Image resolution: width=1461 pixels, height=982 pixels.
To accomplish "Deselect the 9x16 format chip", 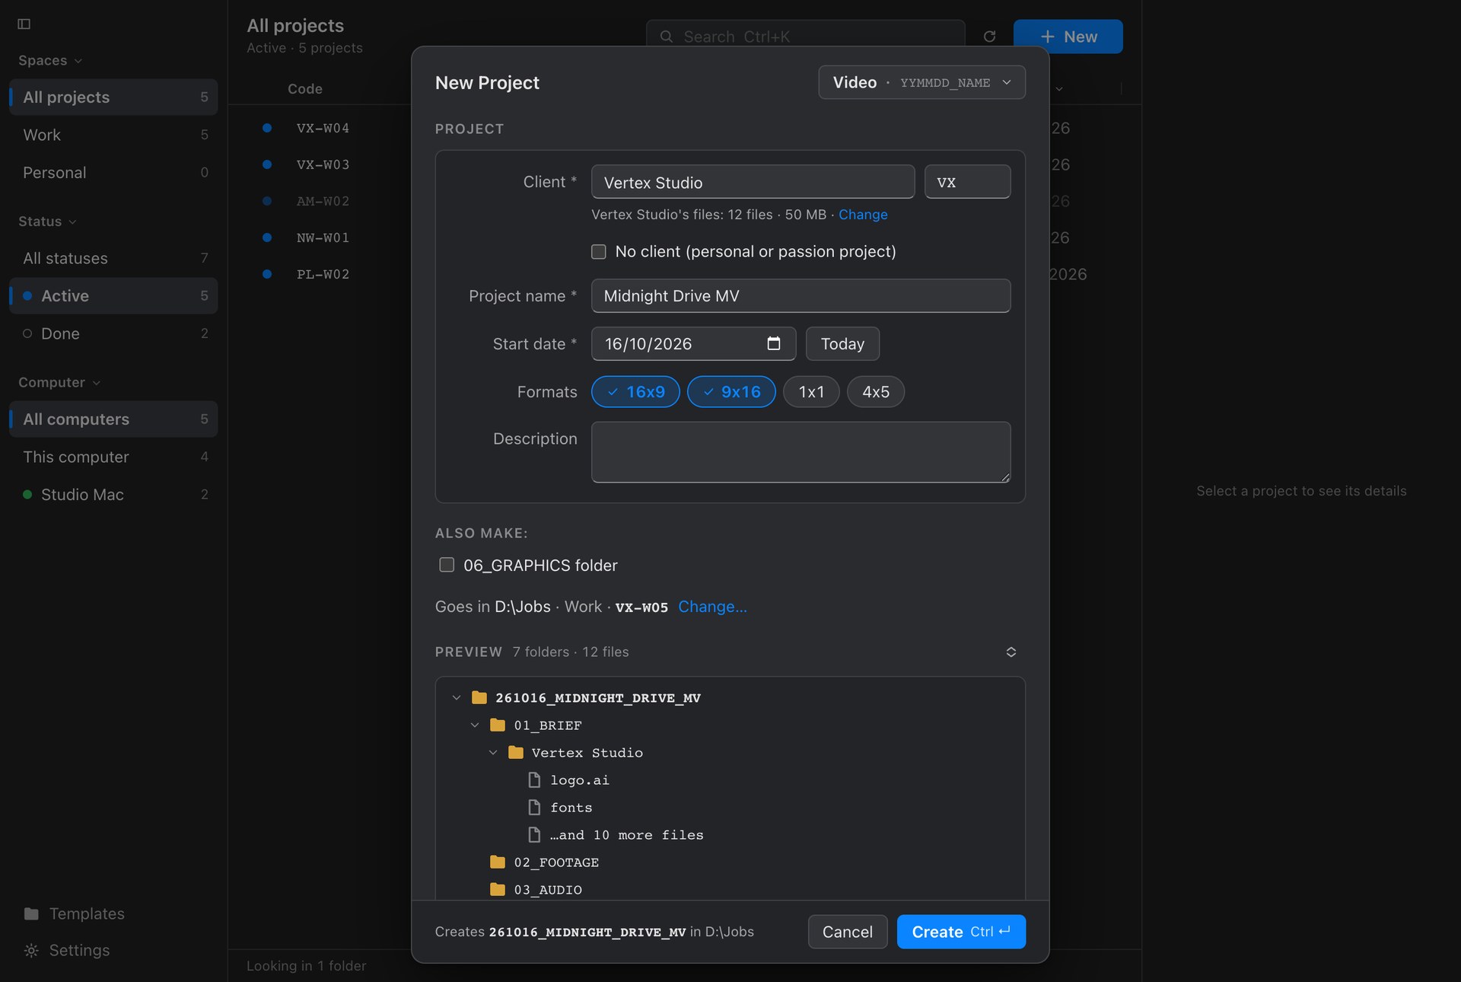I will [731, 392].
